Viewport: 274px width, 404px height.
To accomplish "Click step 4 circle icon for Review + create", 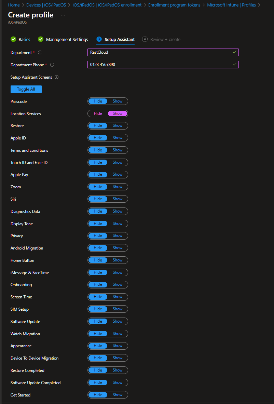I will pyautogui.click(x=145, y=39).
